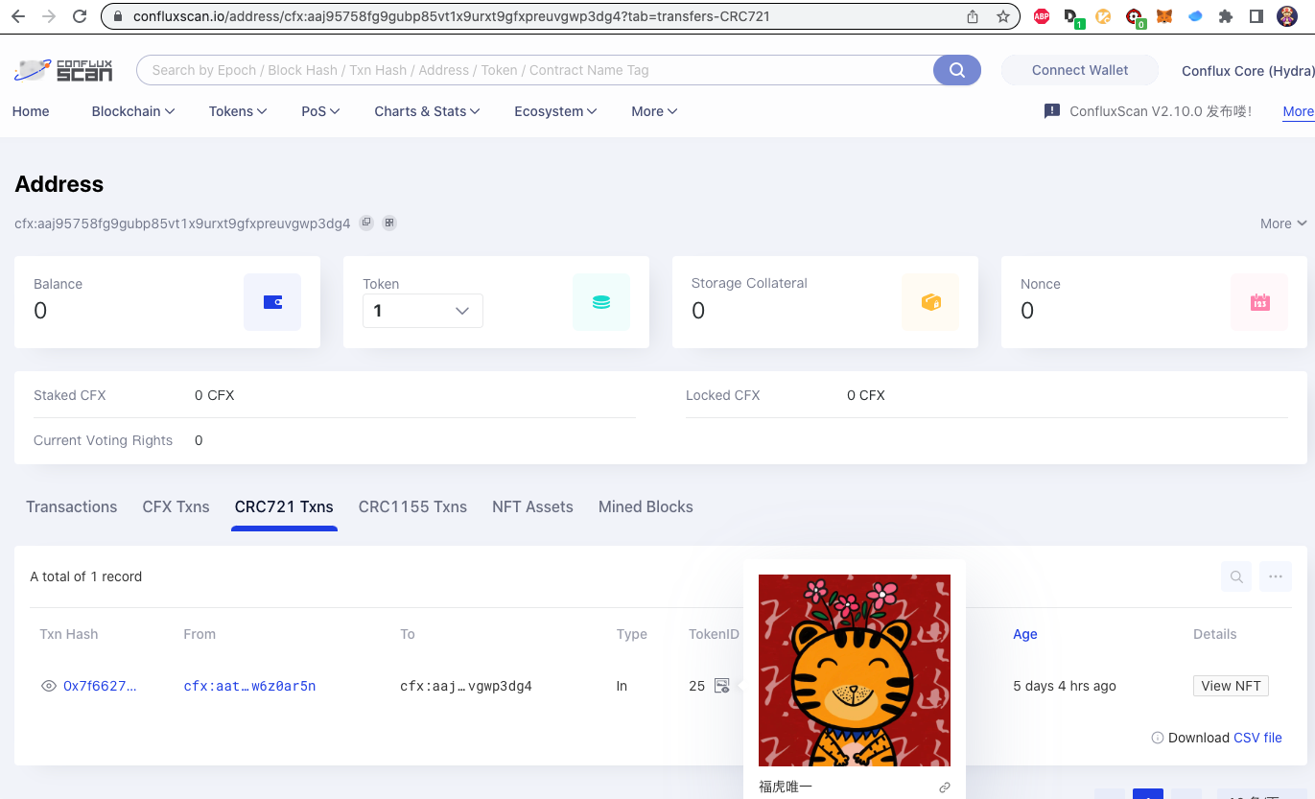Click the NFT preview icon beside TokenID 25

click(722, 686)
